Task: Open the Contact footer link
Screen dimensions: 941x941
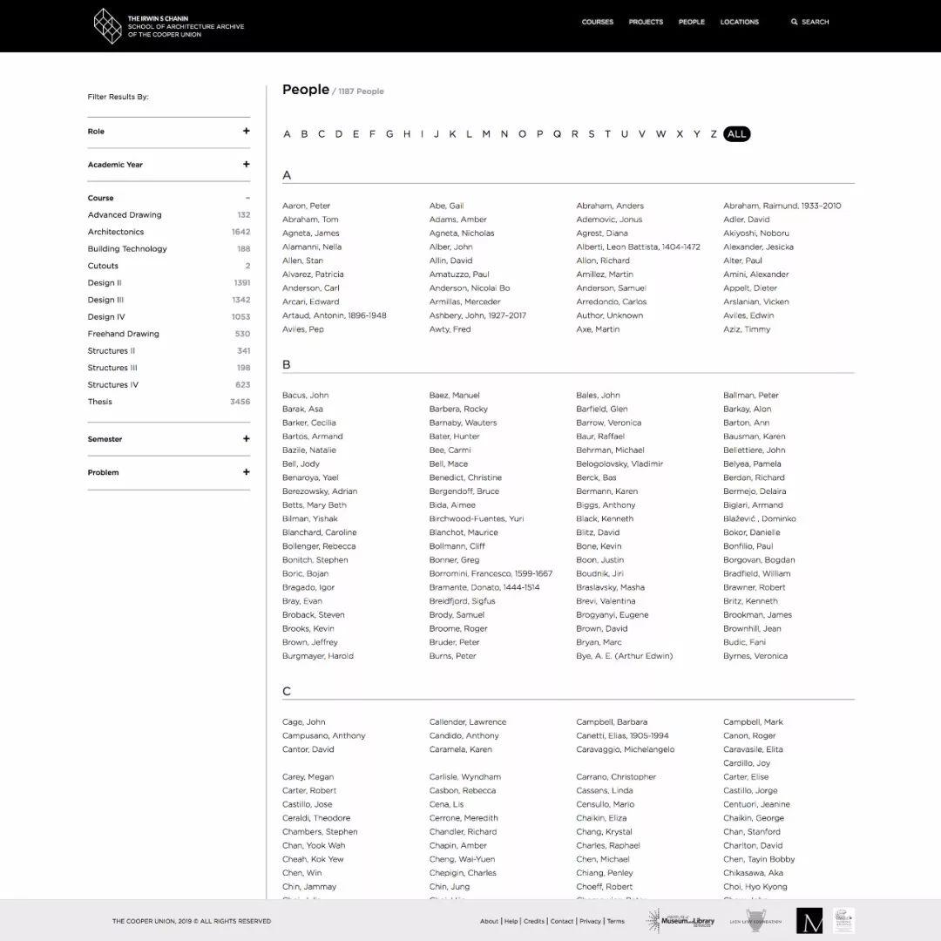Action: pyautogui.click(x=562, y=921)
